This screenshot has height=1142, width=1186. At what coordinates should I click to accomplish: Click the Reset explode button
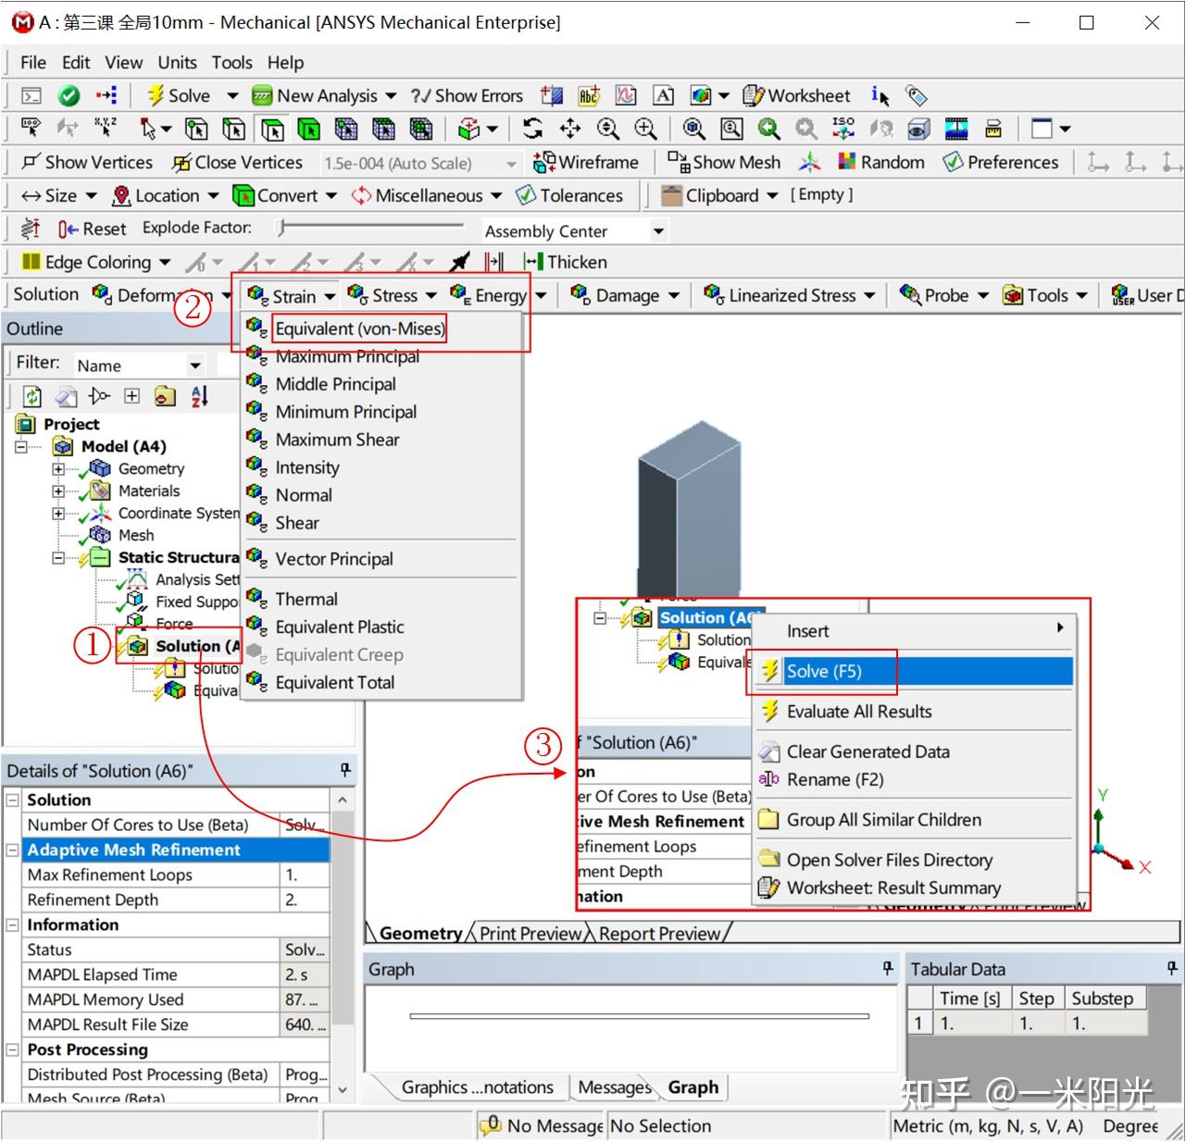tap(93, 228)
